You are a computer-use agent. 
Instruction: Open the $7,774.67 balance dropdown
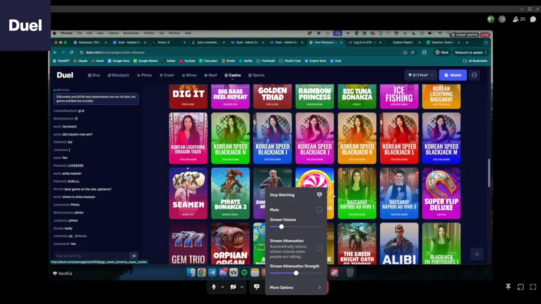click(x=420, y=75)
